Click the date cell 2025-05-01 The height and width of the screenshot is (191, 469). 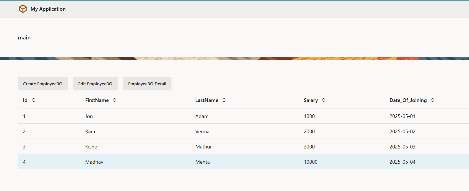point(402,116)
